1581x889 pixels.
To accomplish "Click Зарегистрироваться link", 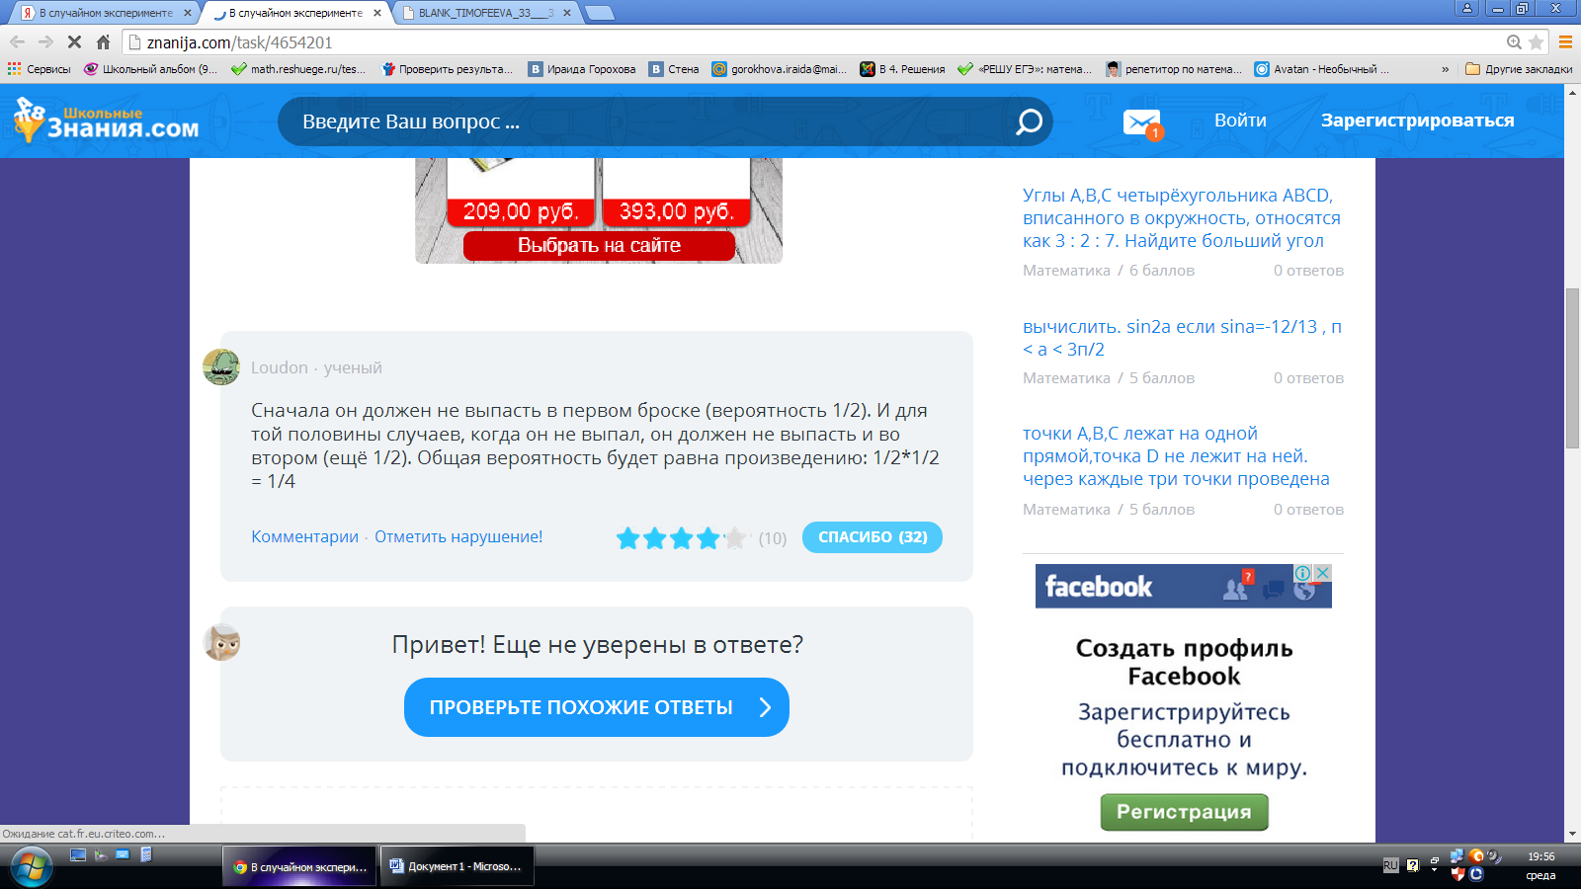I will (1417, 121).
